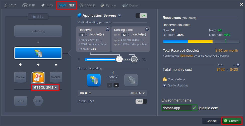The width and height of the screenshot is (245, 126).
Task: Open the .NET 4 version dropdown
Action: (x=138, y=93)
